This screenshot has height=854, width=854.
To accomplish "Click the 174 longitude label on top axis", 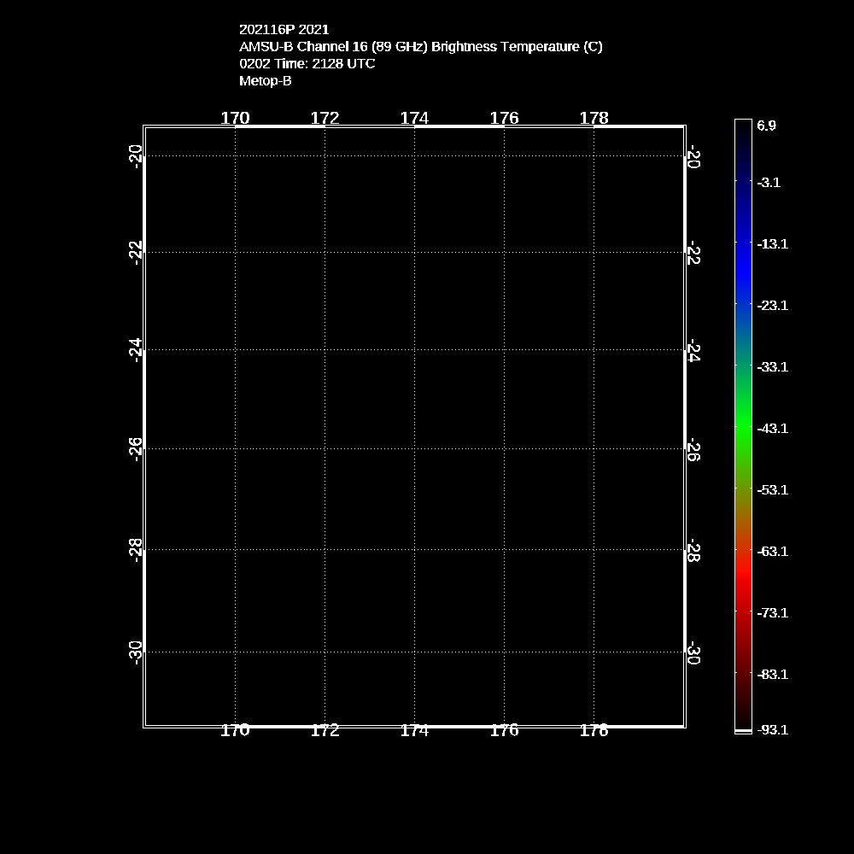I will click(414, 119).
